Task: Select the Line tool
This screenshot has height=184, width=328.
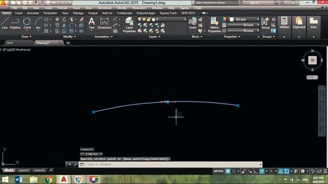Action: pyautogui.click(x=5, y=24)
